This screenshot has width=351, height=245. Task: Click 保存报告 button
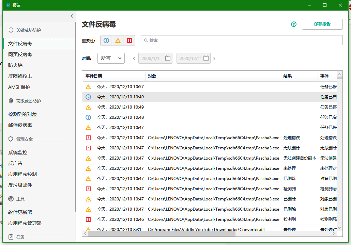(322, 24)
